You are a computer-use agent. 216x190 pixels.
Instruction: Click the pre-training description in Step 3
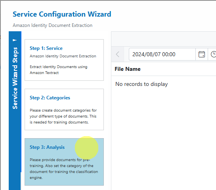(64, 169)
